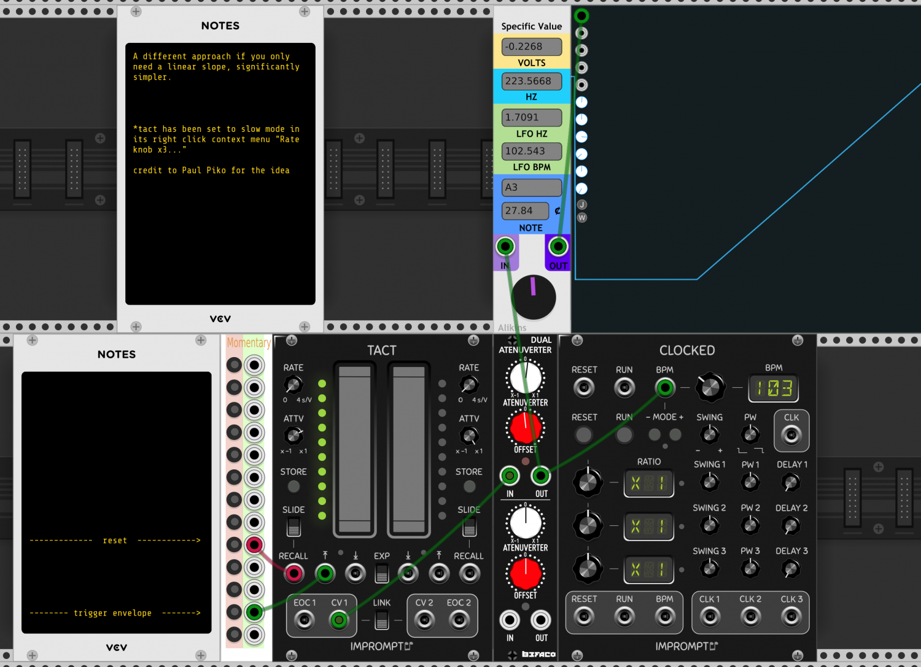Click the left TACT touch strip slider

pyautogui.click(x=355, y=449)
